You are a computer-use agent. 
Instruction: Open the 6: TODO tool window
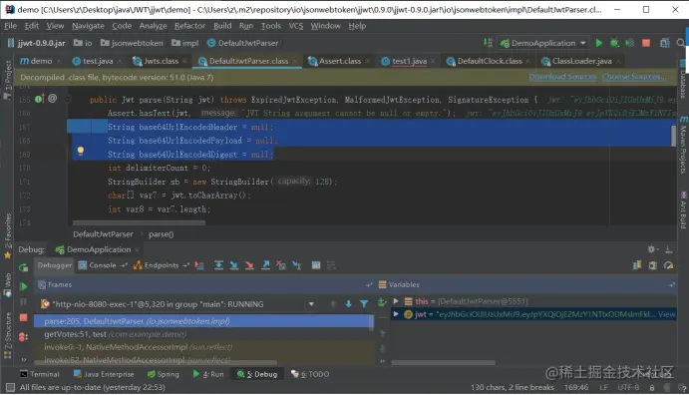(x=310, y=374)
